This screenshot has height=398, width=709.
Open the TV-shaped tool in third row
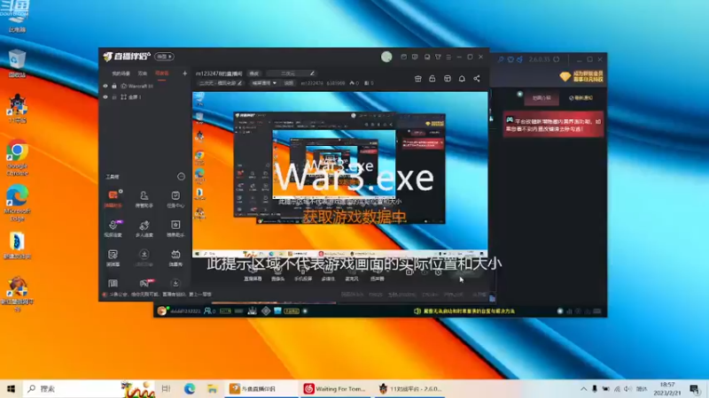(175, 257)
